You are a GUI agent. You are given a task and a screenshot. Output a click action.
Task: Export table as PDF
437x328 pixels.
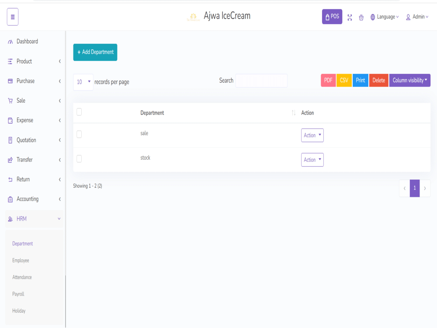(328, 80)
